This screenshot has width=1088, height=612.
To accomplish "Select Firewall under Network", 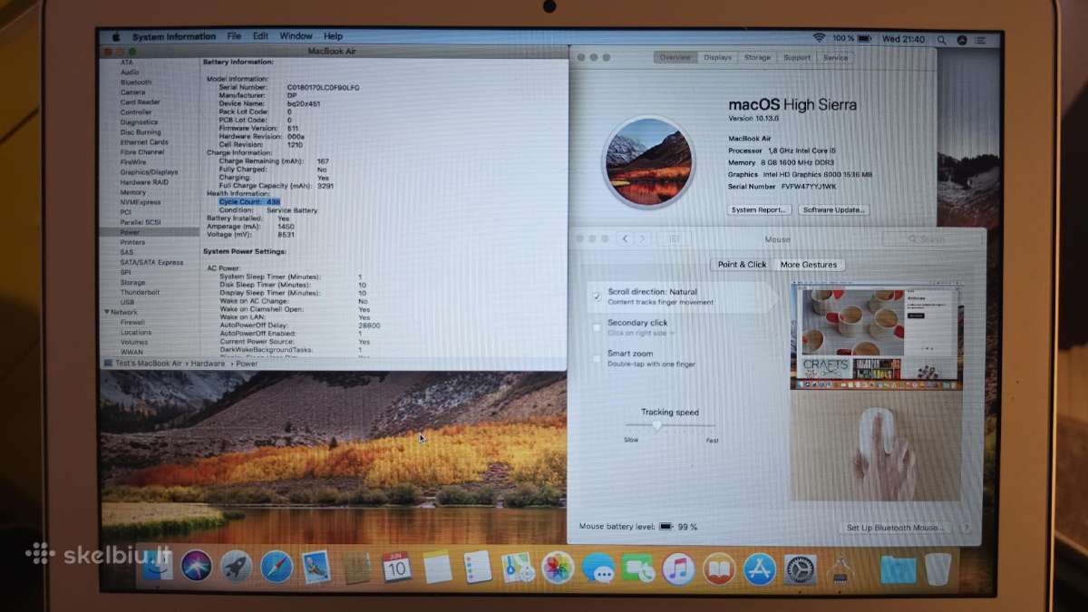I will tap(132, 322).
